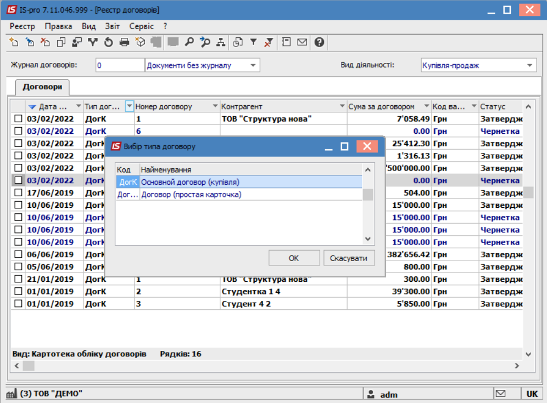Screen dimensions: 547x403
Task: Open Код валюти column filter arrow
Action: tap(474, 106)
